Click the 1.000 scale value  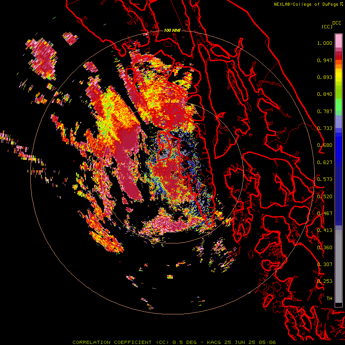[325, 43]
